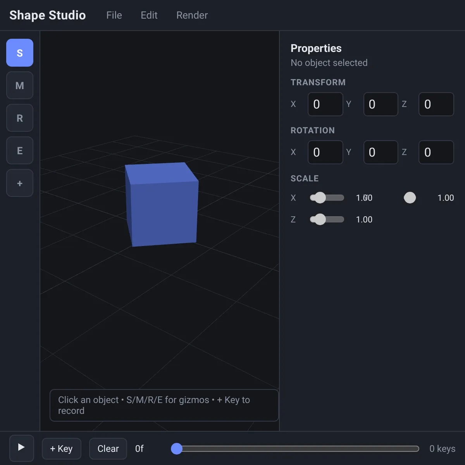465x465 pixels.
Task: Focus the Rotation Z input field
Action: tap(436, 152)
